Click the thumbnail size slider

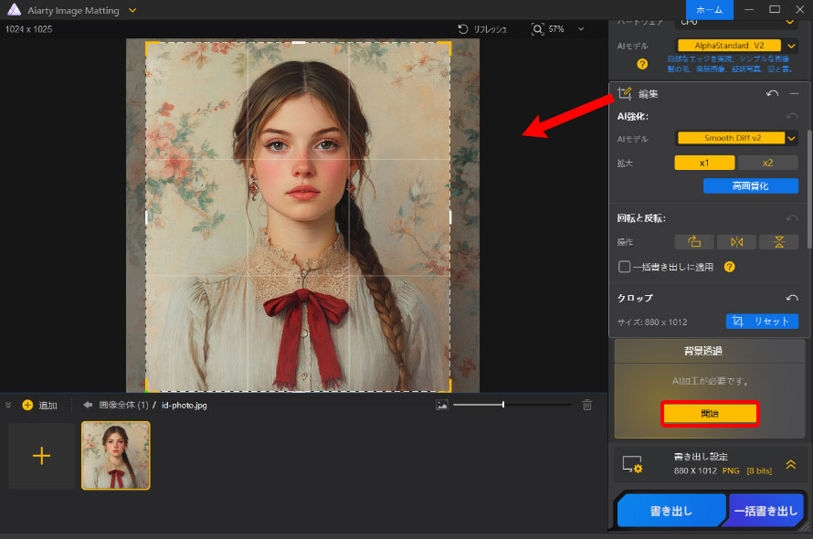pyautogui.click(x=503, y=405)
